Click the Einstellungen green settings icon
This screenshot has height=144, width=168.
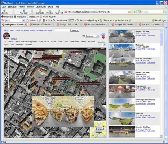153,21
